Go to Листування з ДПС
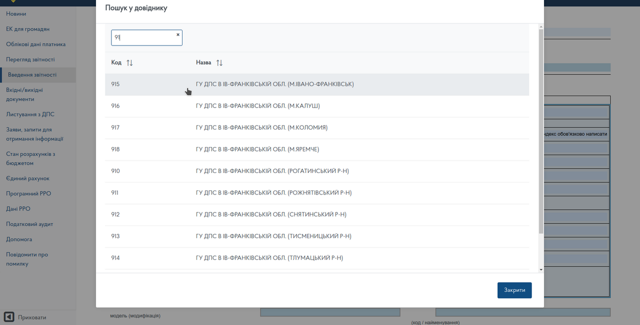 point(30,114)
